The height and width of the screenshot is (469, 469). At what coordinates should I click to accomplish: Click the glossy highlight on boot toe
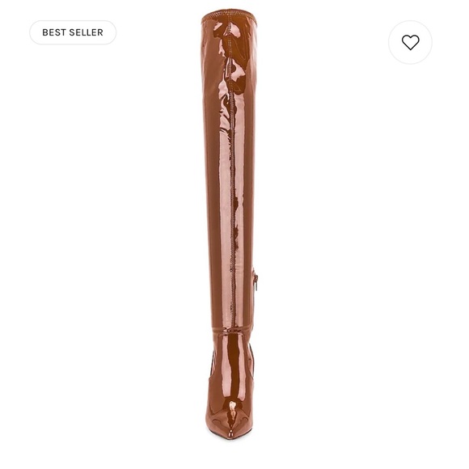point(232,411)
